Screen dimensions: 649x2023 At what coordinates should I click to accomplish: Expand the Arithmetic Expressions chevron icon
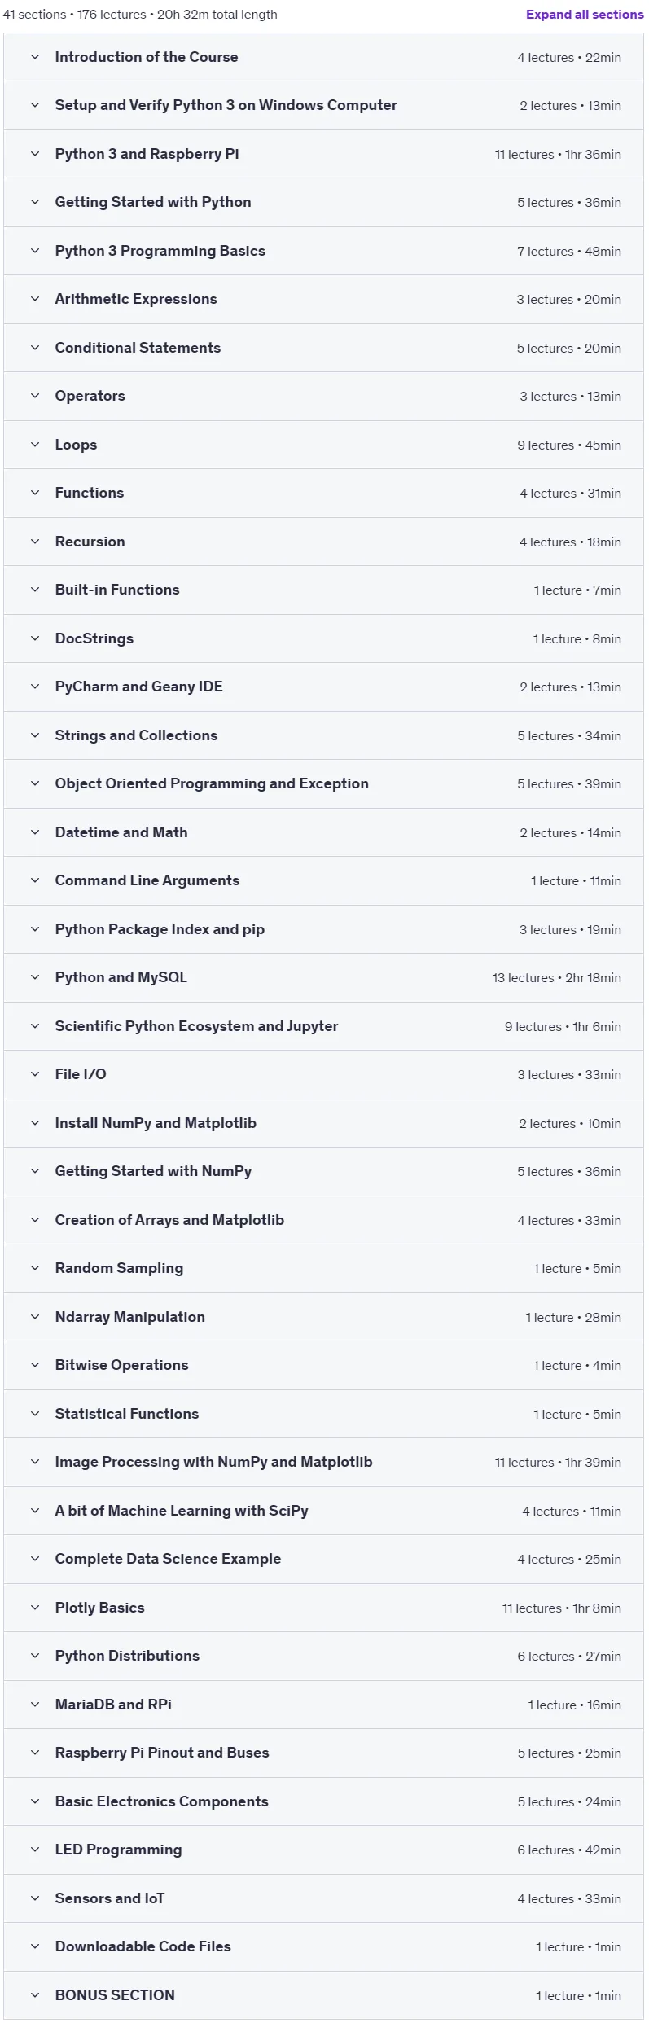tap(35, 299)
